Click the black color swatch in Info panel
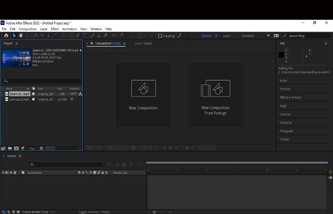Image resolution: width=333 pixels, height=214 pixels. coord(281,55)
